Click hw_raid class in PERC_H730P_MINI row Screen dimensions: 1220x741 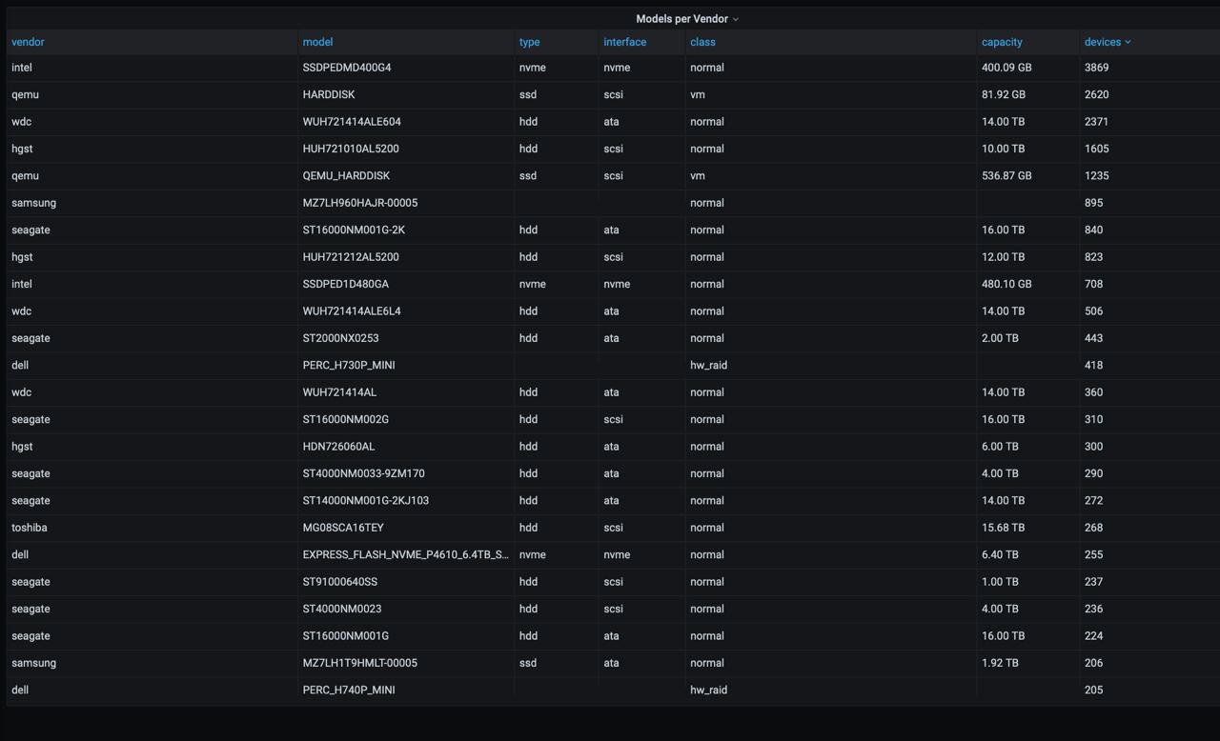tap(708, 365)
